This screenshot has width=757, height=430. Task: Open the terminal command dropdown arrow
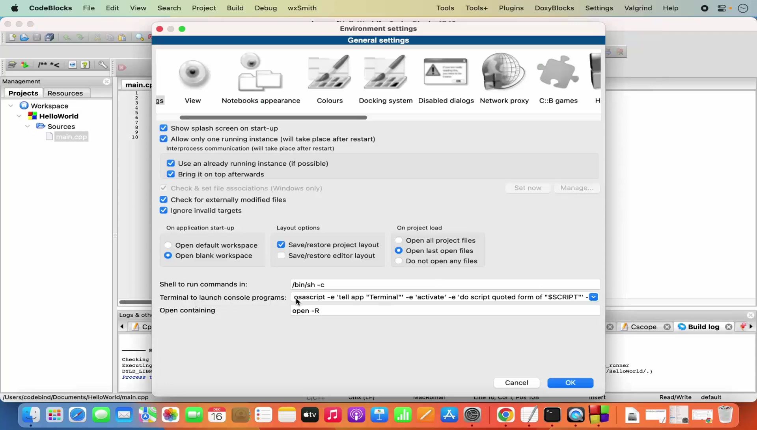tap(593, 297)
